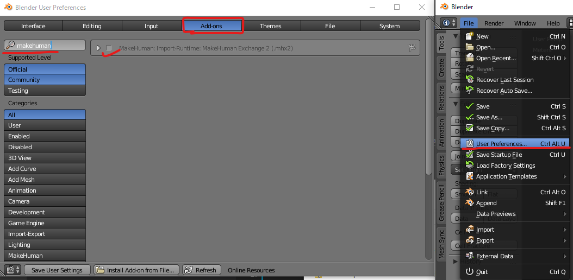
Task: Open the Data Previews submenu
Action: pos(515,214)
